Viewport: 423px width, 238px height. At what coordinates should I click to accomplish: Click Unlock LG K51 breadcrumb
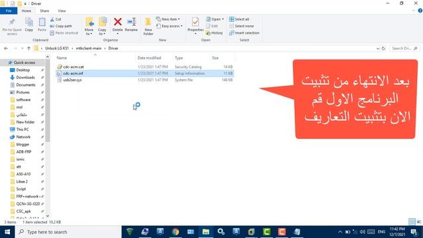(57, 48)
